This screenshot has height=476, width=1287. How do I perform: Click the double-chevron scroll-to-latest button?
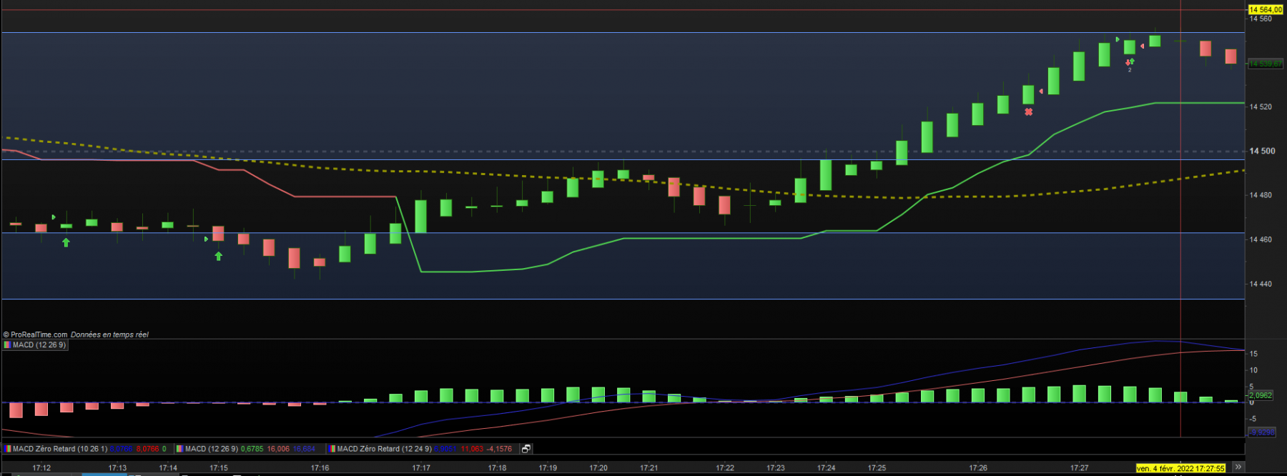click(x=1238, y=467)
